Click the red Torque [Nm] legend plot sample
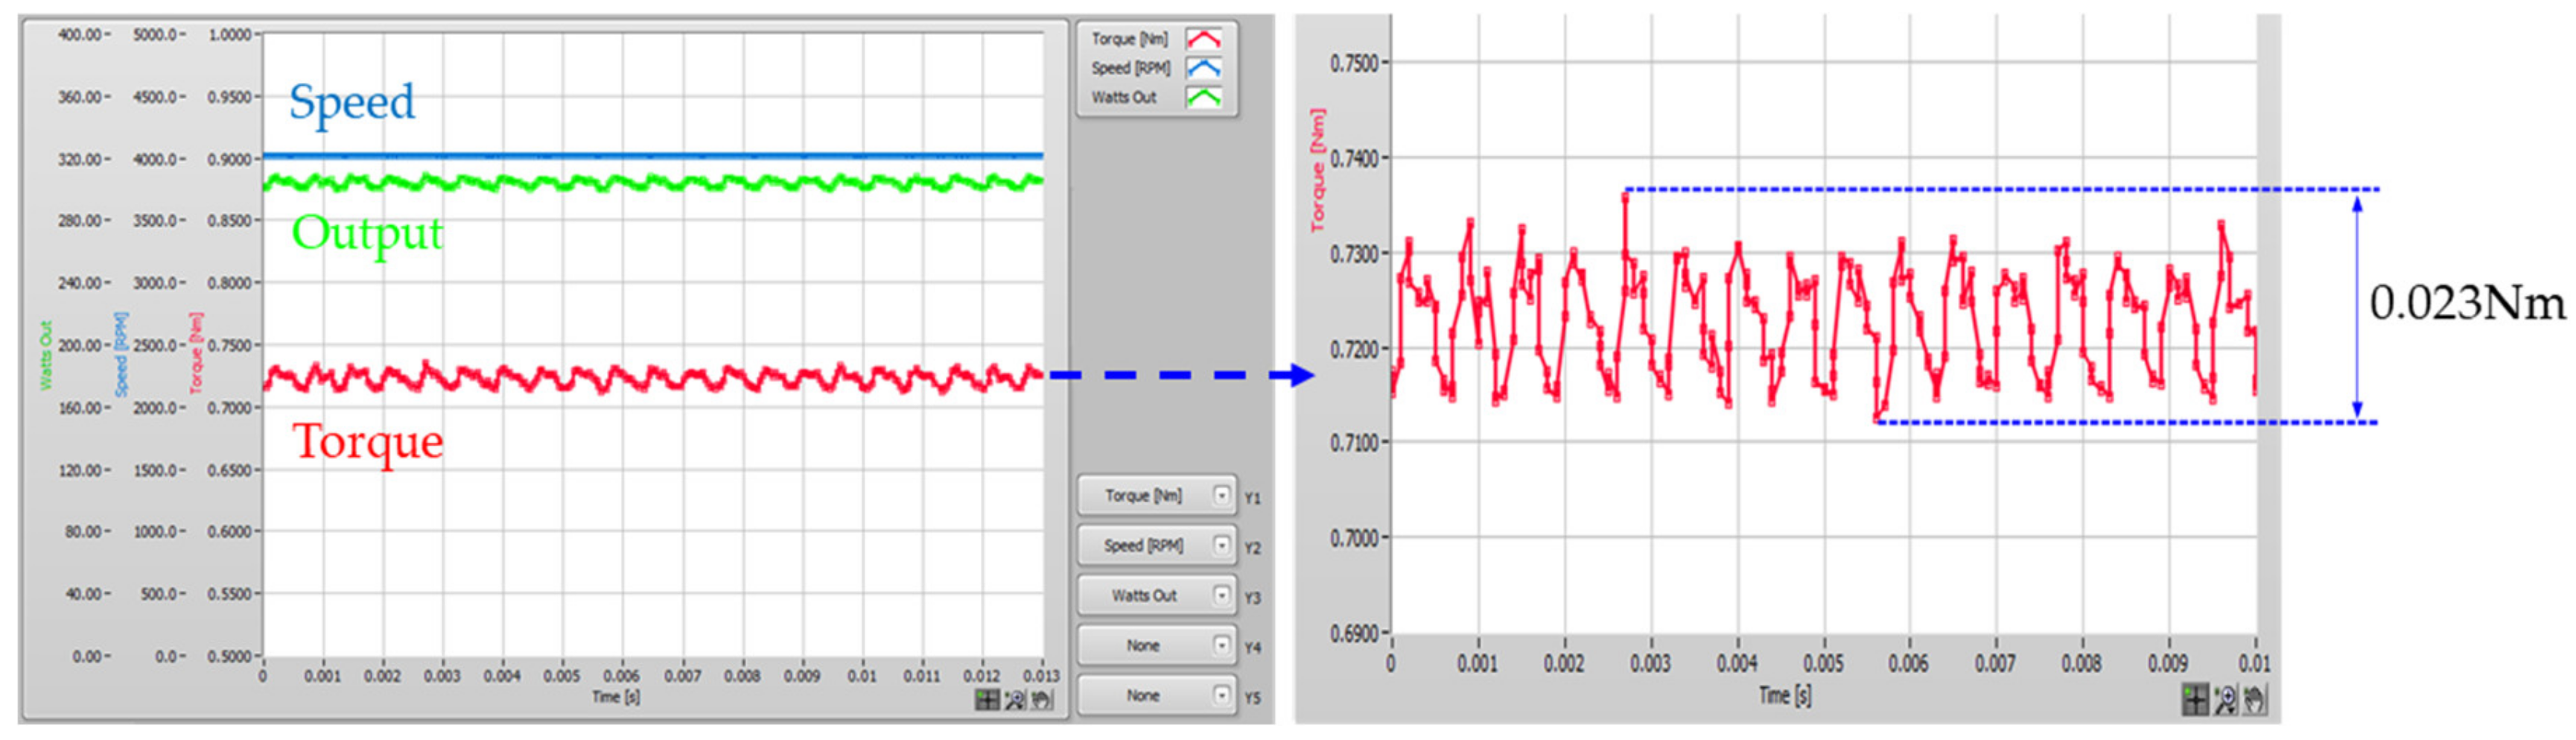This screenshot has width=2576, height=740. click(x=1203, y=39)
